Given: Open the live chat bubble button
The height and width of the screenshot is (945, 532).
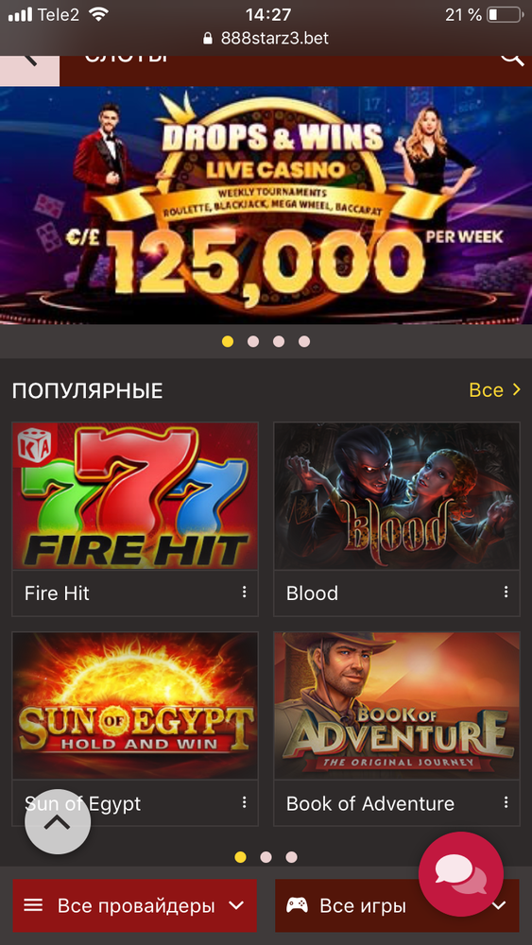Looking at the screenshot, I should point(461,874).
